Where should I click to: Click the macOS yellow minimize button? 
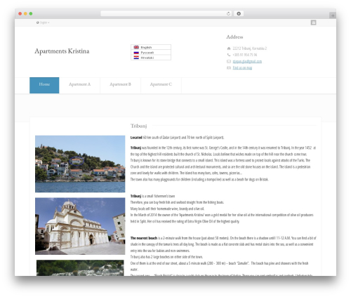pyautogui.click(x=25, y=13)
